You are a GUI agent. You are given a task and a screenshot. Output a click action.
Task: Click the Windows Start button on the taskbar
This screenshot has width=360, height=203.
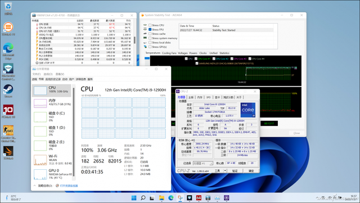pos(134,198)
